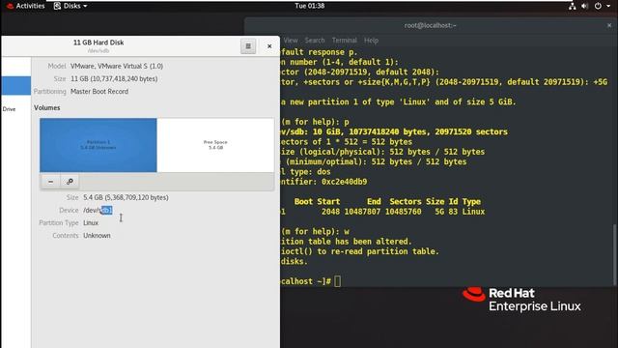
Task: Close the root@localhost terminal window
Action: (609, 25)
